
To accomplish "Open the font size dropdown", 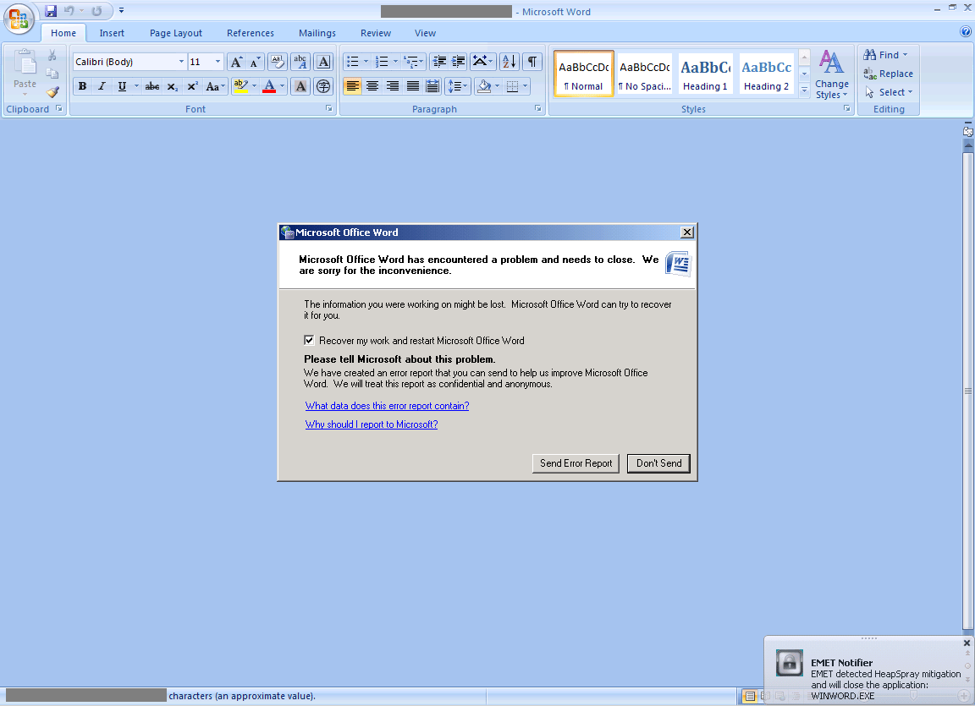I will point(218,62).
